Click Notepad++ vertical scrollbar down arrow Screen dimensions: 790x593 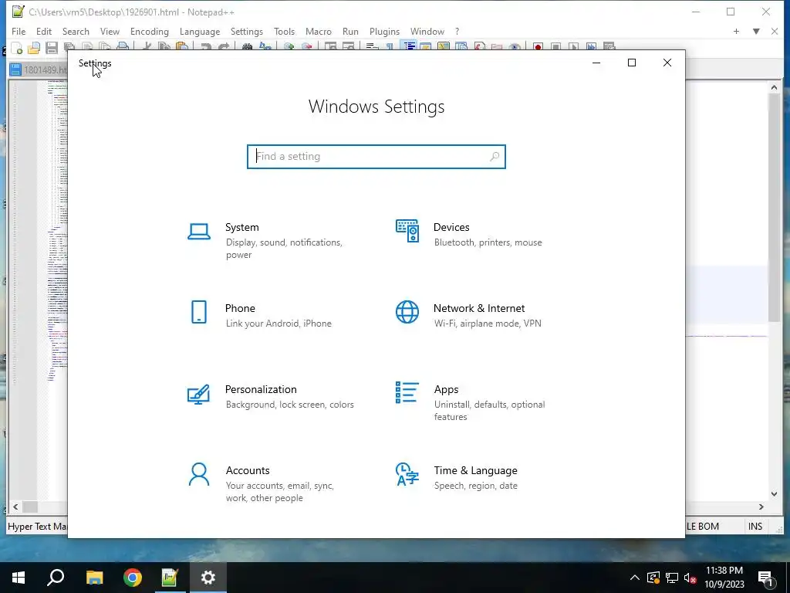(x=774, y=494)
